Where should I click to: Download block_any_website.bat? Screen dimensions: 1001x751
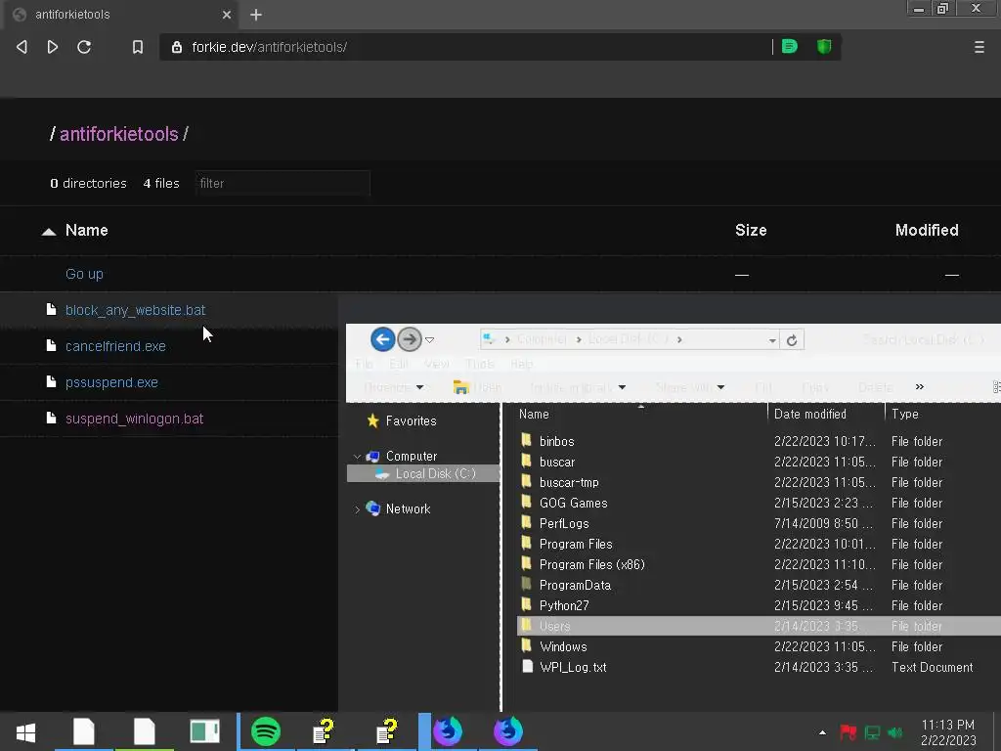point(135,310)
